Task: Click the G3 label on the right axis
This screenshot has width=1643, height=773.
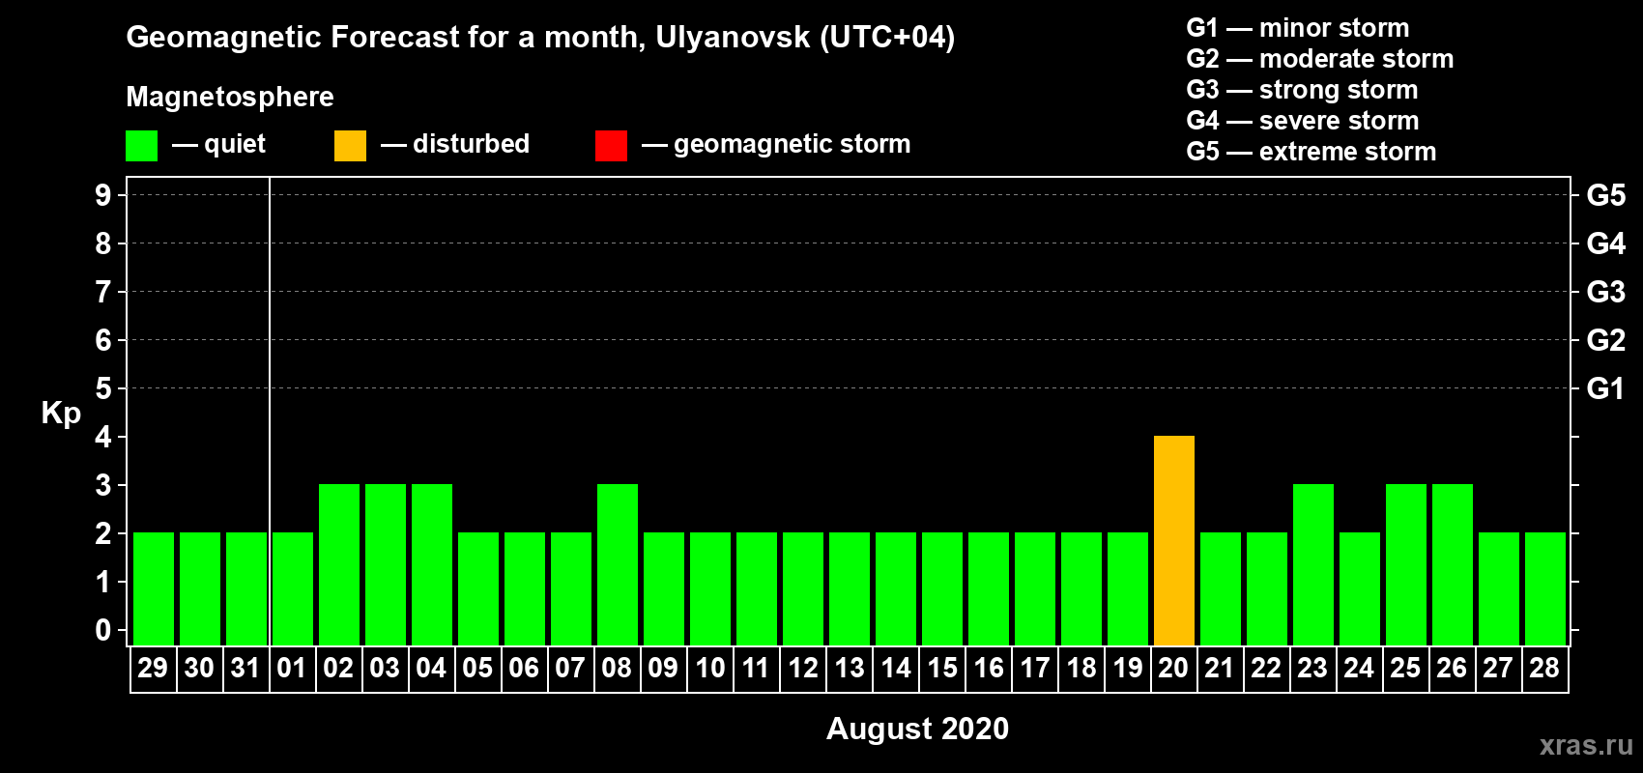Action: tap(1605, 292)
